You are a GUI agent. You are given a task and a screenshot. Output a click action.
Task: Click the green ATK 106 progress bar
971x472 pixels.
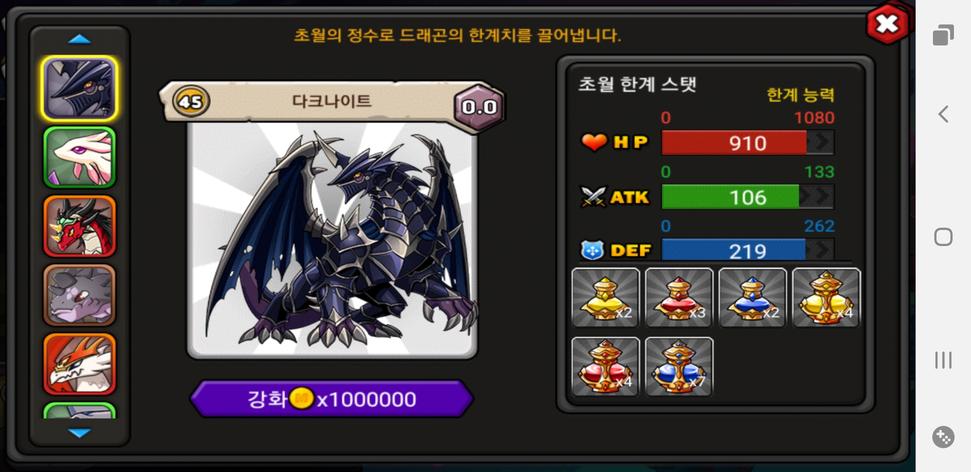click(x=747, y=197)
